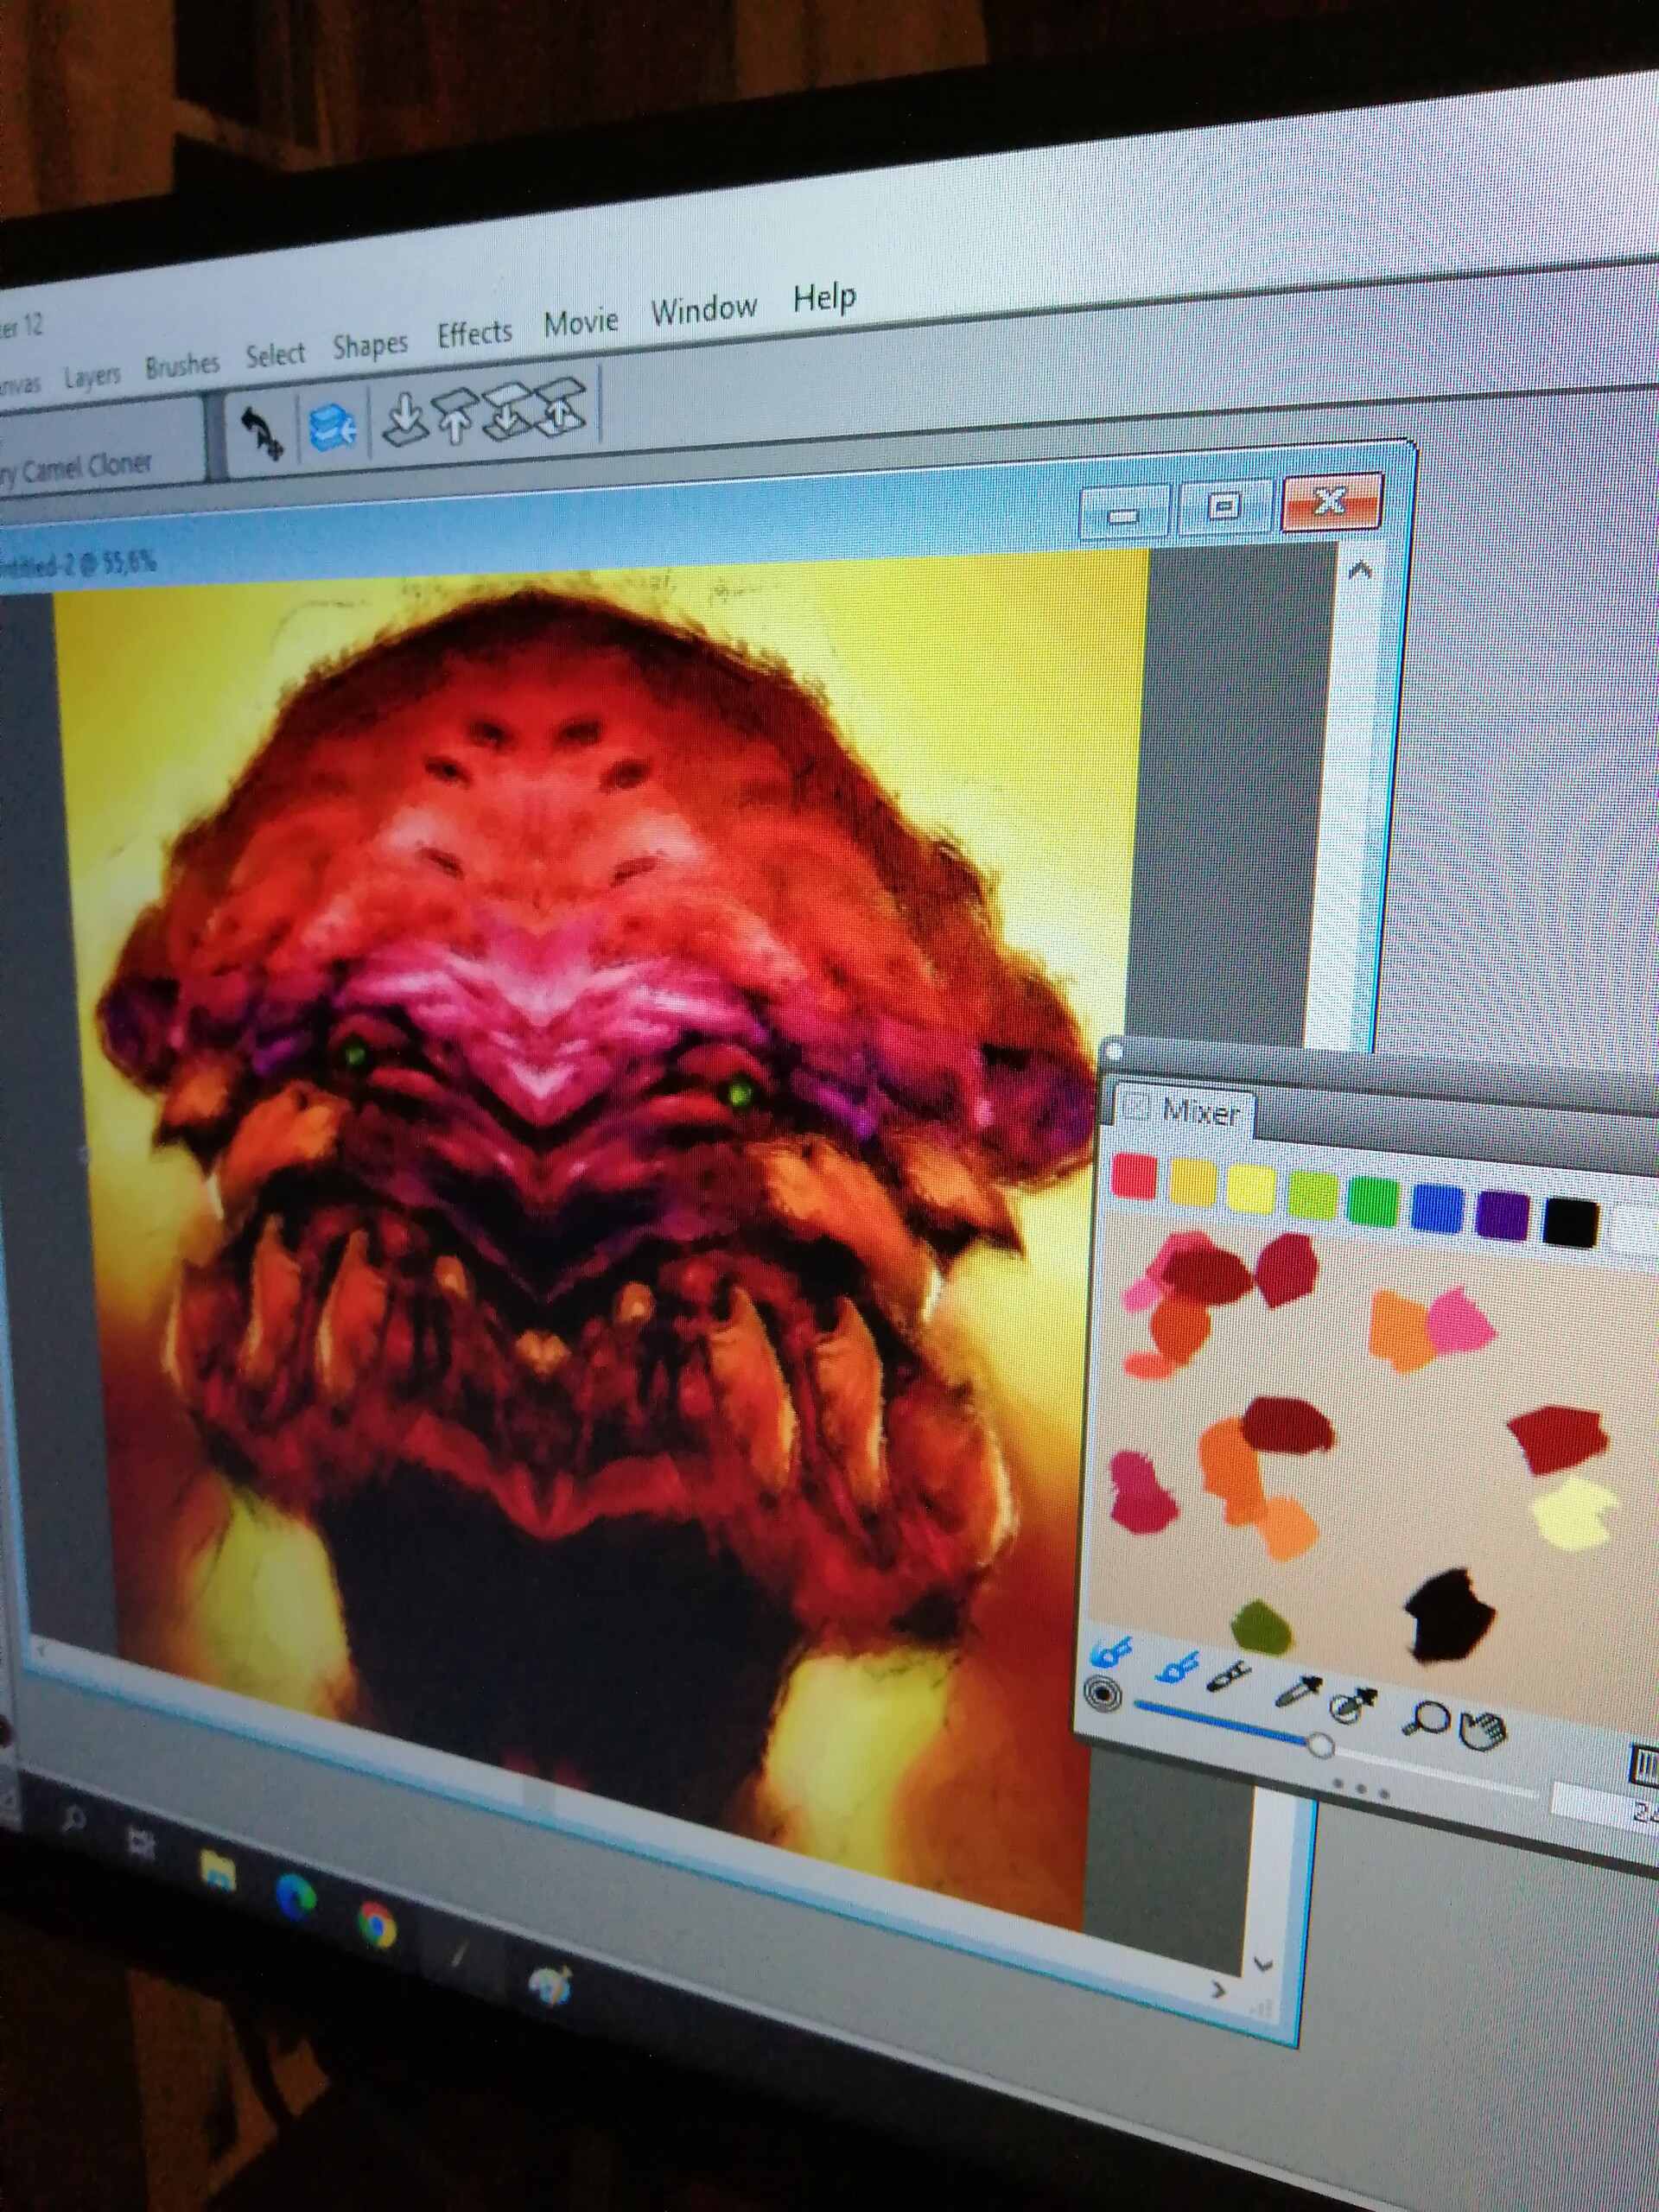1659x2212 pixels.
Task: Click the drop layer down-arrow icon
Action: click(405, 418)
